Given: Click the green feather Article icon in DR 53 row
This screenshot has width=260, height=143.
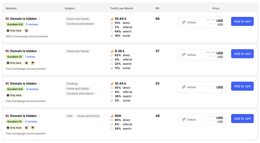Looking at the screenshot, I should click(x=184, y=87).
